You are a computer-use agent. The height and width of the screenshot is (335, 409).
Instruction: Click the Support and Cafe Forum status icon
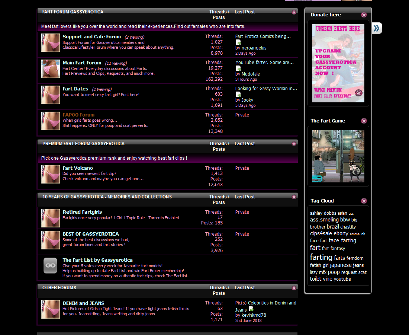50,43
